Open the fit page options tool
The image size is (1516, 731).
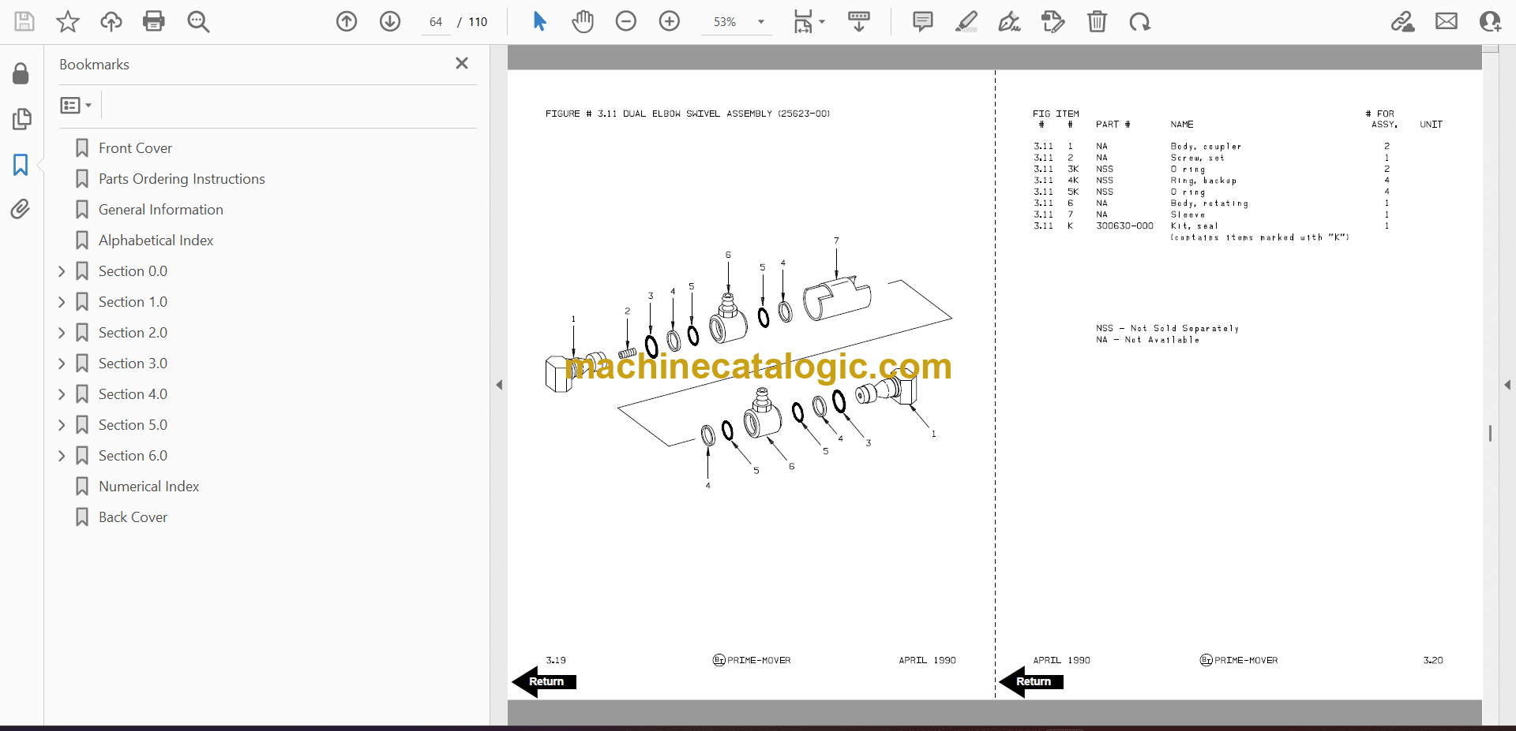pyautogui.click(x=809, y=21)
